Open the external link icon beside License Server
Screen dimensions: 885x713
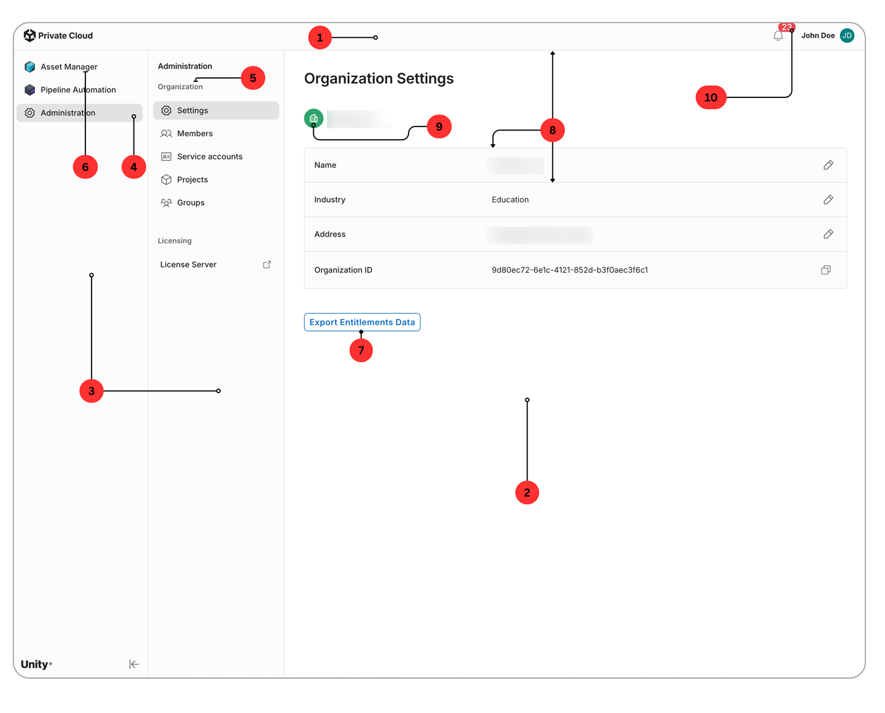267,265
